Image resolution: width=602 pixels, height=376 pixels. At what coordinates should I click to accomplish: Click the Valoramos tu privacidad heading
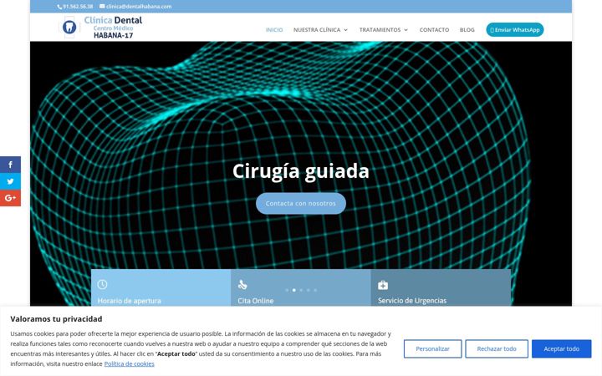pos(56,319)
